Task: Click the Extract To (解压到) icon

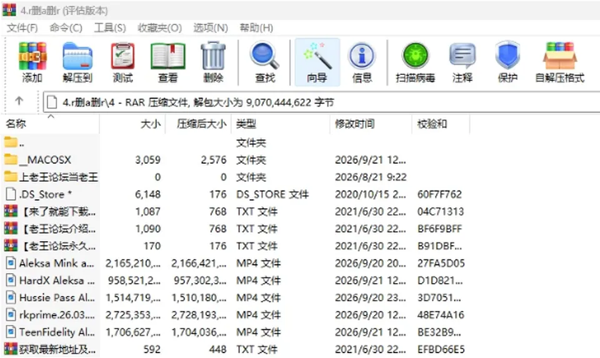Action: 77,56
